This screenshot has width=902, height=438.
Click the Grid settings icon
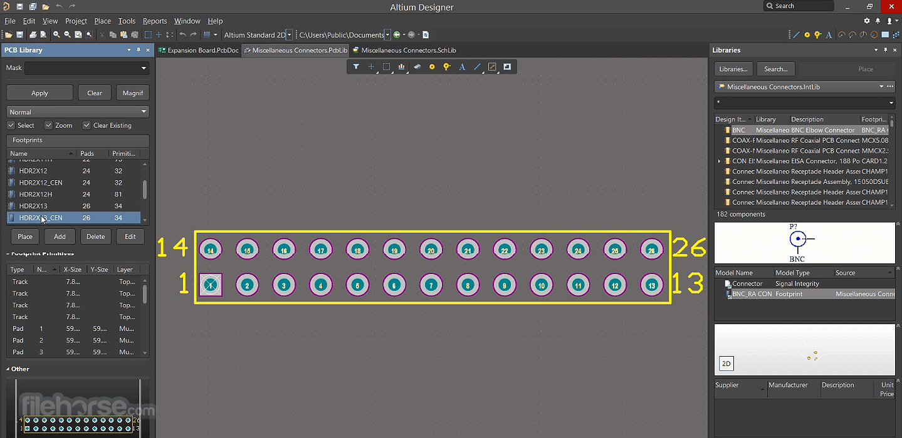(x=206, y=35)
